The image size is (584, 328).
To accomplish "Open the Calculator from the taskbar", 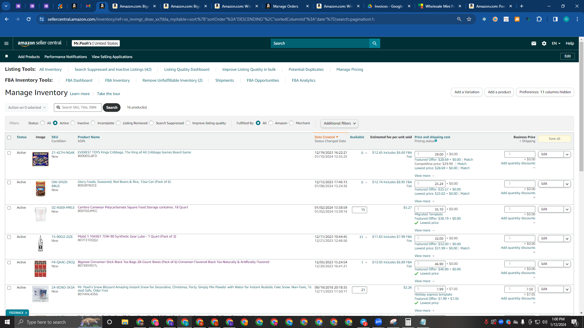I will [x=408, y=322].
